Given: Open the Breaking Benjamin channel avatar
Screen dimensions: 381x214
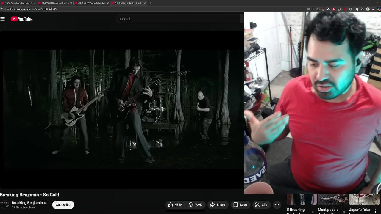Looking at the screenshot, I should (x=4, y=205).
